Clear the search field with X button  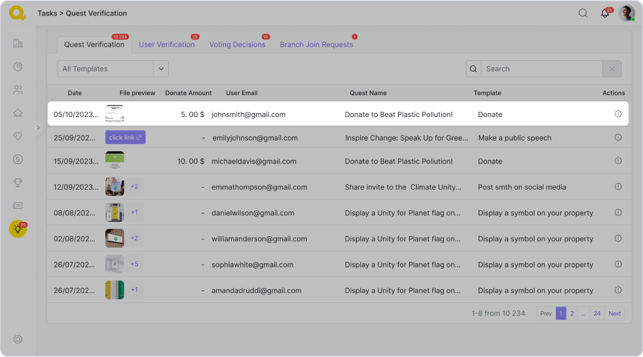pos(612,69)
